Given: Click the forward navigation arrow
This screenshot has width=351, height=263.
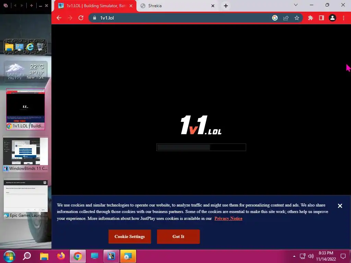Looking at the screenshot, I should point(70,18).
